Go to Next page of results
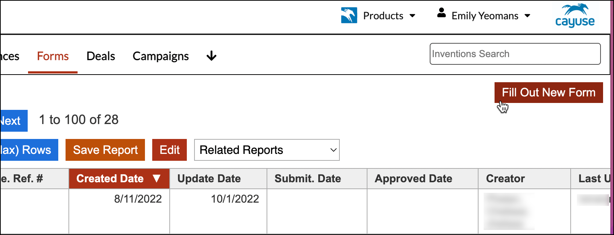614x235 pixels. (13, 121)
